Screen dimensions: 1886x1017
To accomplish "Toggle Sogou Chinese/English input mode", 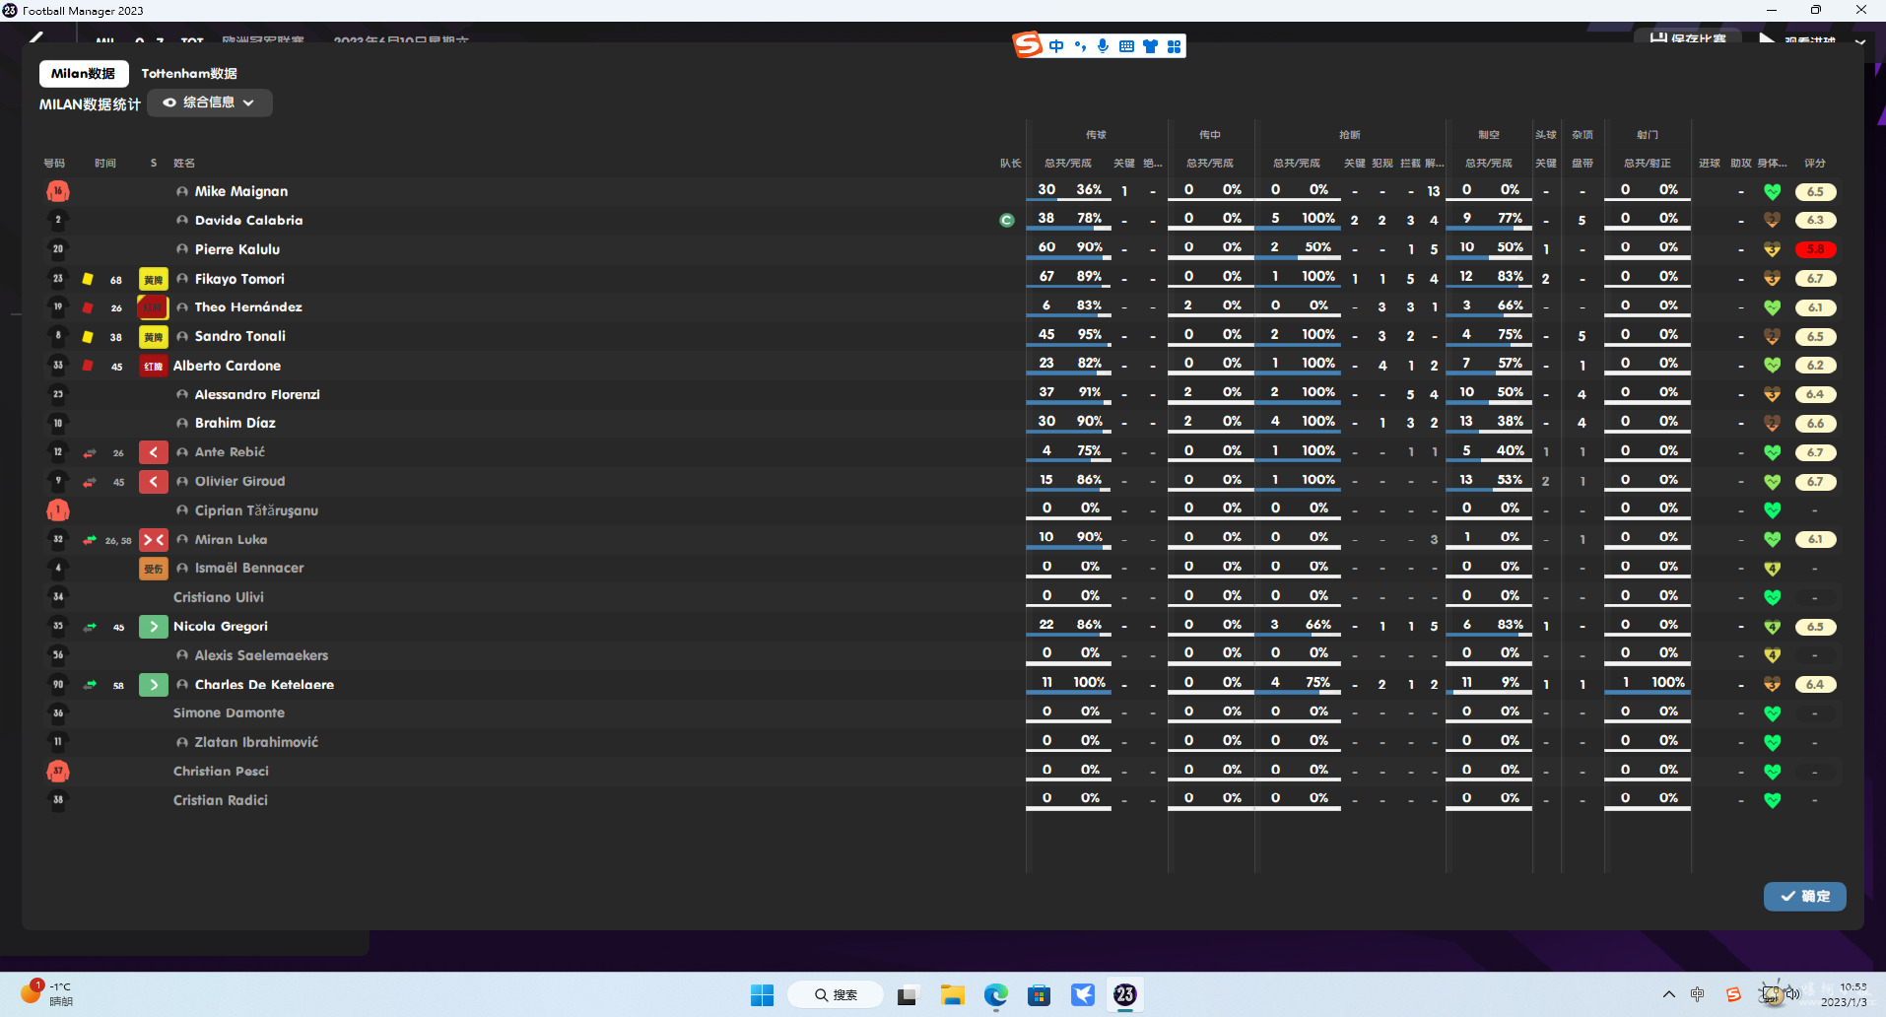I will [x=1056, y=46].
